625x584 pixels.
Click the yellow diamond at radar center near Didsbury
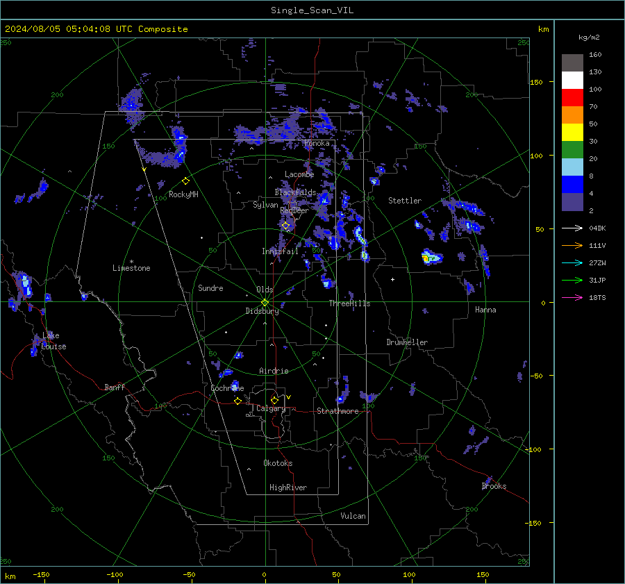click(265, 302)
